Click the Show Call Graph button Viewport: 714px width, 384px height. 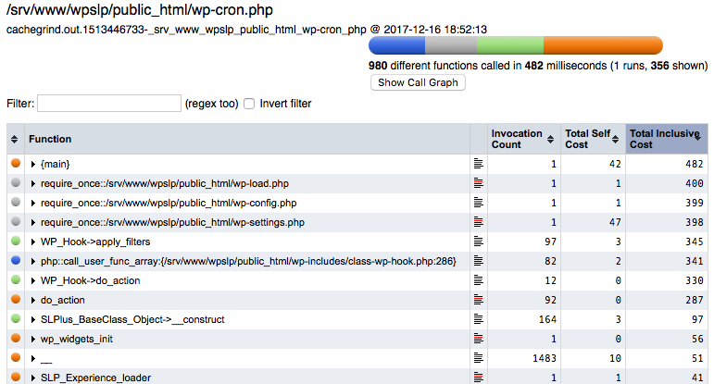tap(418, 82)
